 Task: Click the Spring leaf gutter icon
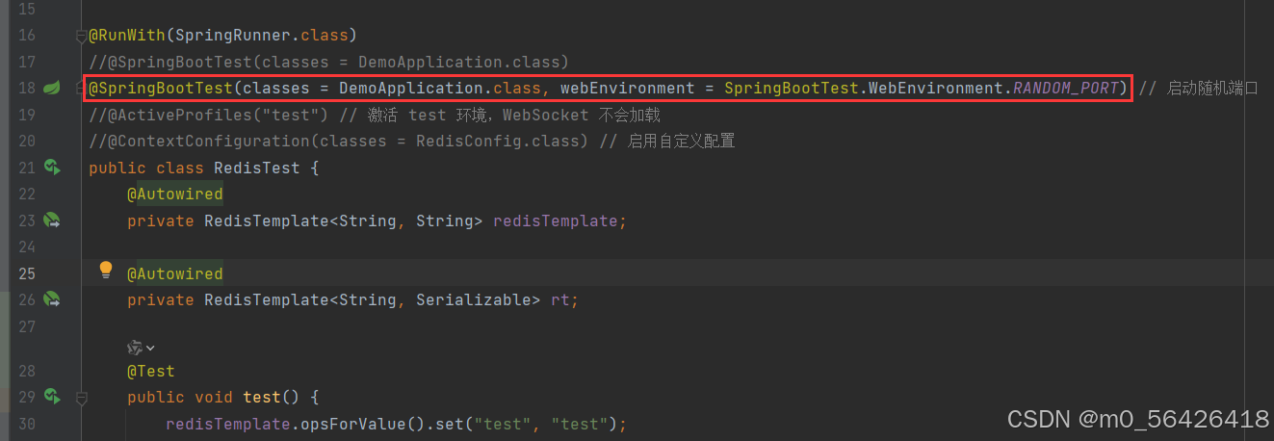(52, 89)
